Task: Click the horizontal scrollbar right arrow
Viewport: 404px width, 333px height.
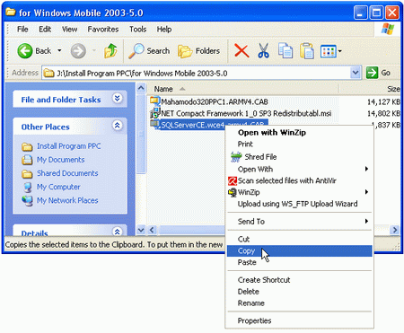Action: click(395, 230)
